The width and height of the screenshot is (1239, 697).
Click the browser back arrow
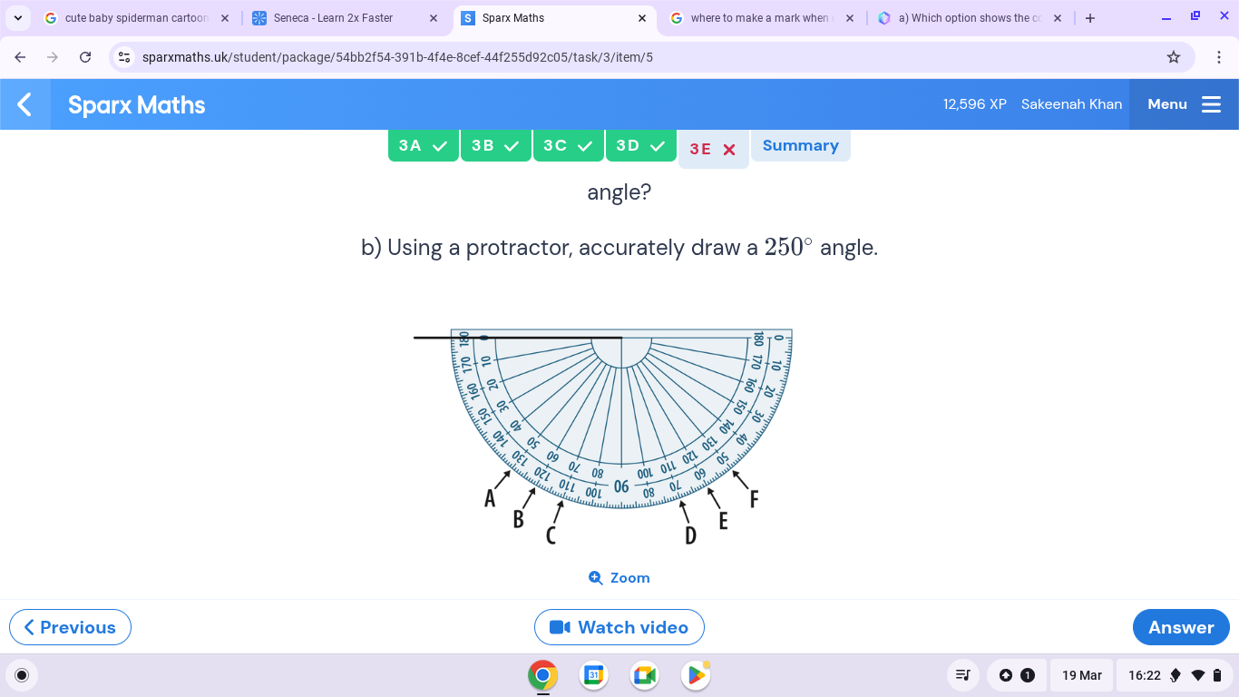19,56
